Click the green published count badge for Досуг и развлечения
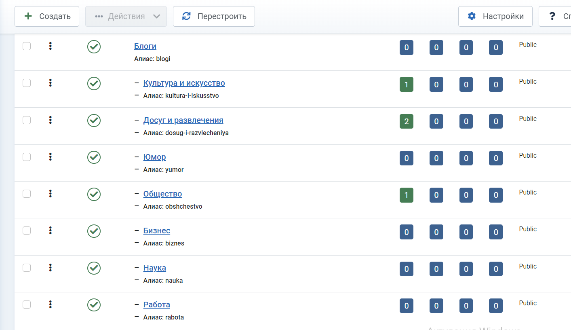571x330 pixels. click(406, 121)
